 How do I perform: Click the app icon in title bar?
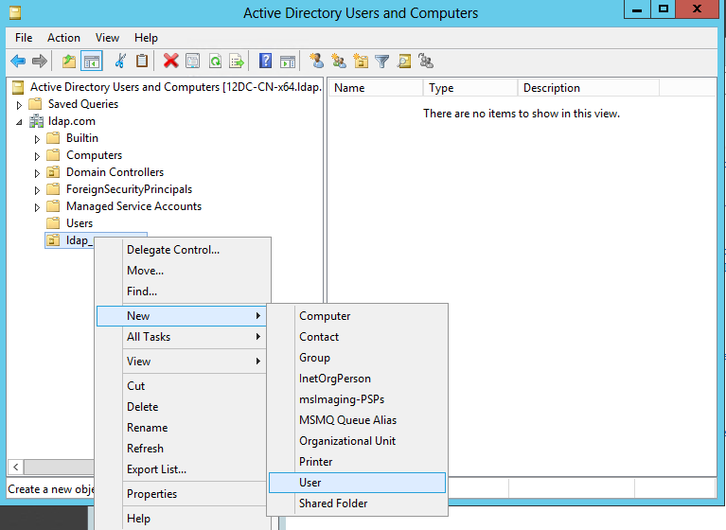point(15,12)
